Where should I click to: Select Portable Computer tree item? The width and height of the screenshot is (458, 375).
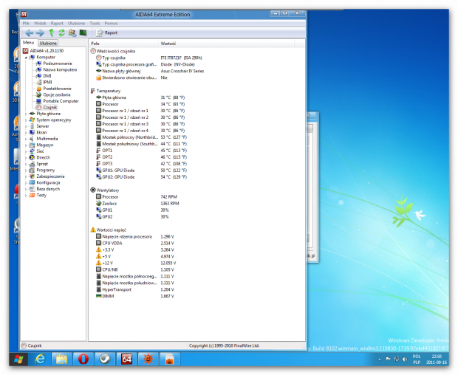61,101
